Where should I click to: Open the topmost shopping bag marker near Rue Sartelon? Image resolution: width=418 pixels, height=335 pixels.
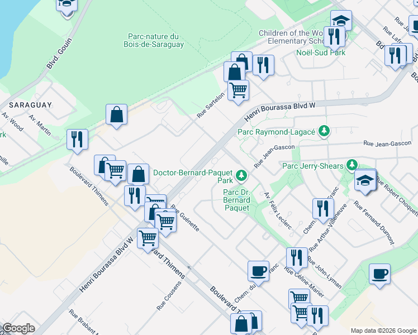[243, 60]
